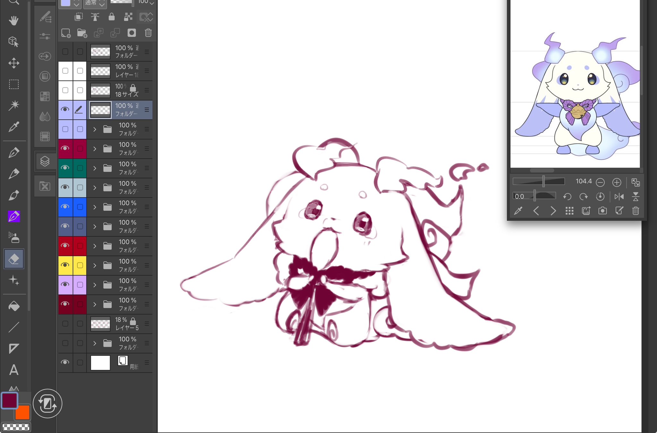This screenshot has height=433, width=657.
Task: Click Sub View fit-to-window button
Action: tap(636, 182)
